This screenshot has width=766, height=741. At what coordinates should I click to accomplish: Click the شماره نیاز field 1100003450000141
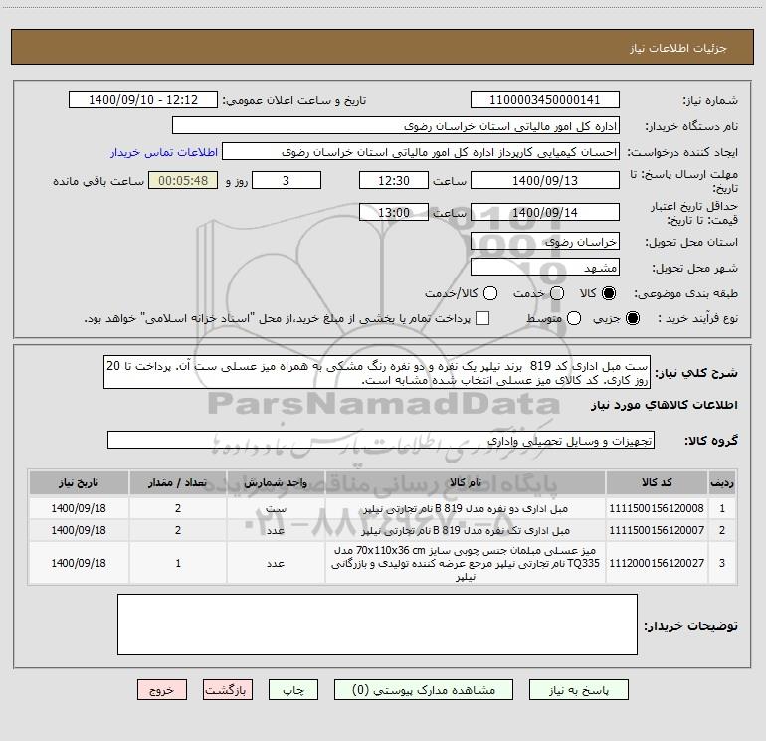pos(545,100)
